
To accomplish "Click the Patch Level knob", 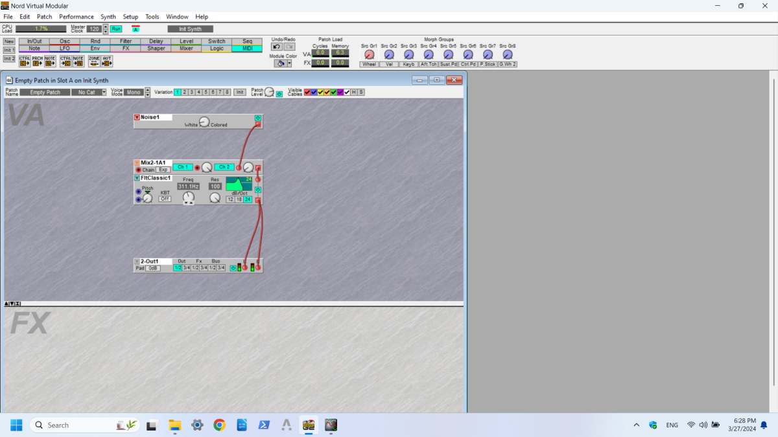I will coord(269,92).
